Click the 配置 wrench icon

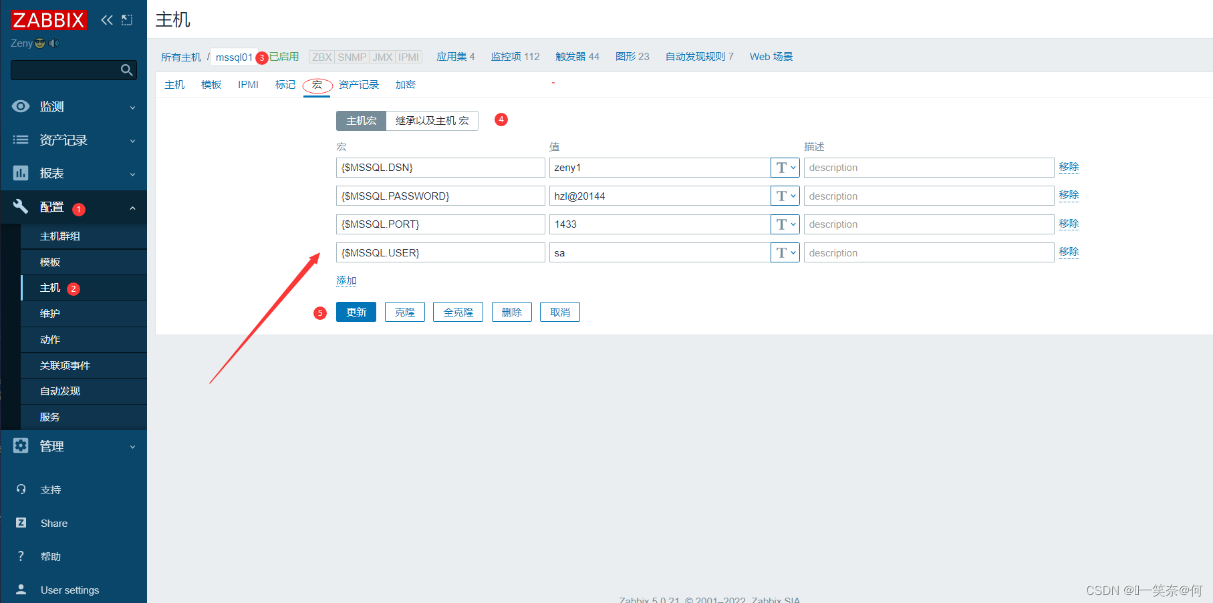(21, 206)
